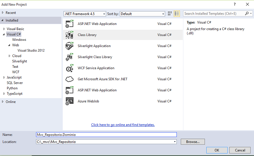This screenshot has height=156, width=254.
Task: Click the search magnifier icon
Action: coord(247,13)
